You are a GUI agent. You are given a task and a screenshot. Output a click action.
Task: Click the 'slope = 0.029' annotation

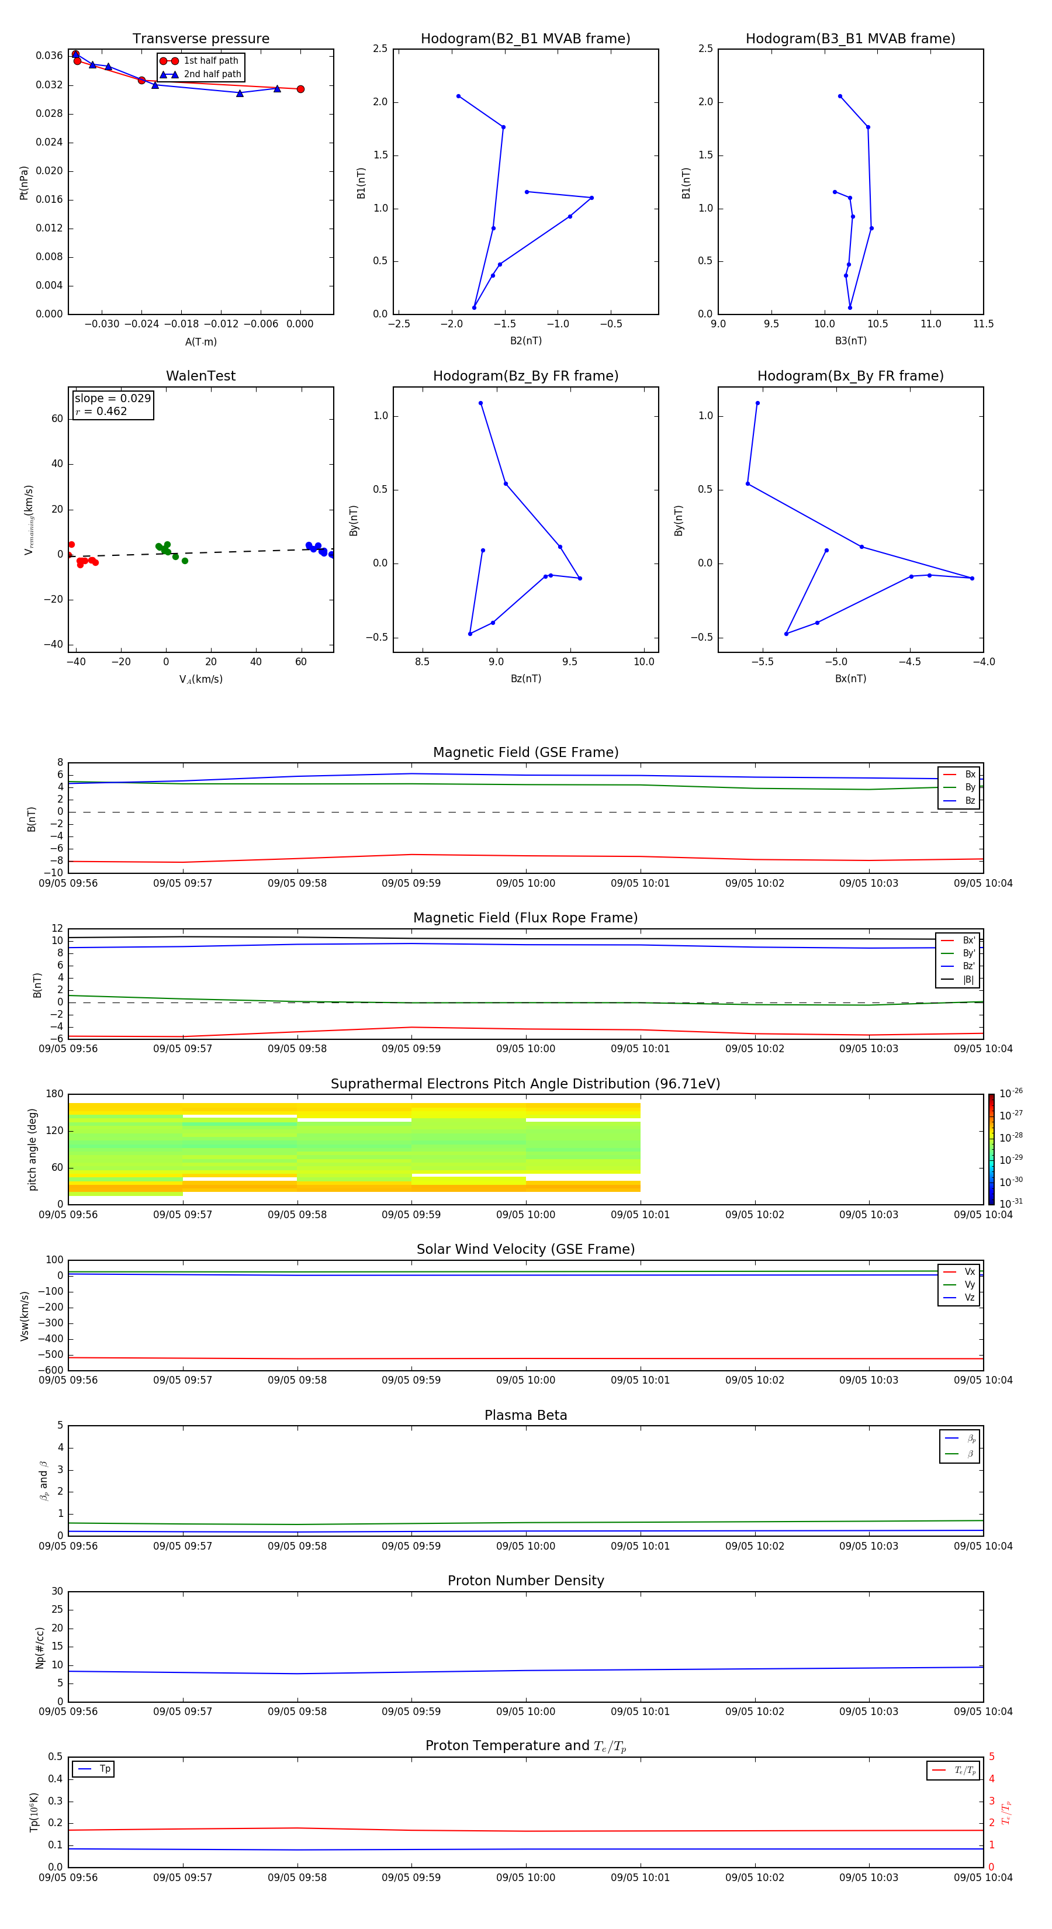[113, 399]
